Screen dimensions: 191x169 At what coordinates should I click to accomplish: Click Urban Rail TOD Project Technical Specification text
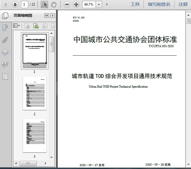(118, 87)
